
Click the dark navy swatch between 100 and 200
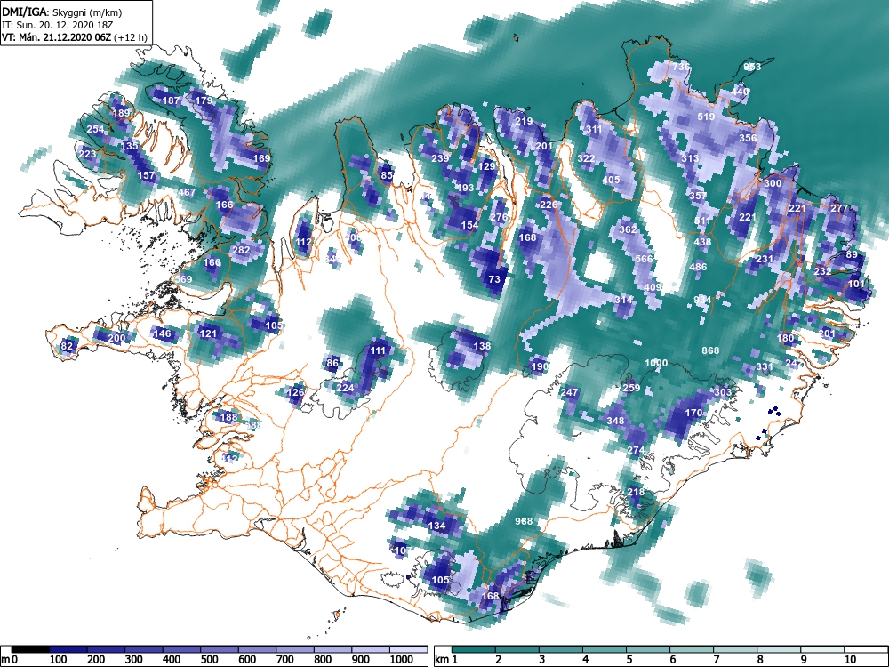coord(68,649)
